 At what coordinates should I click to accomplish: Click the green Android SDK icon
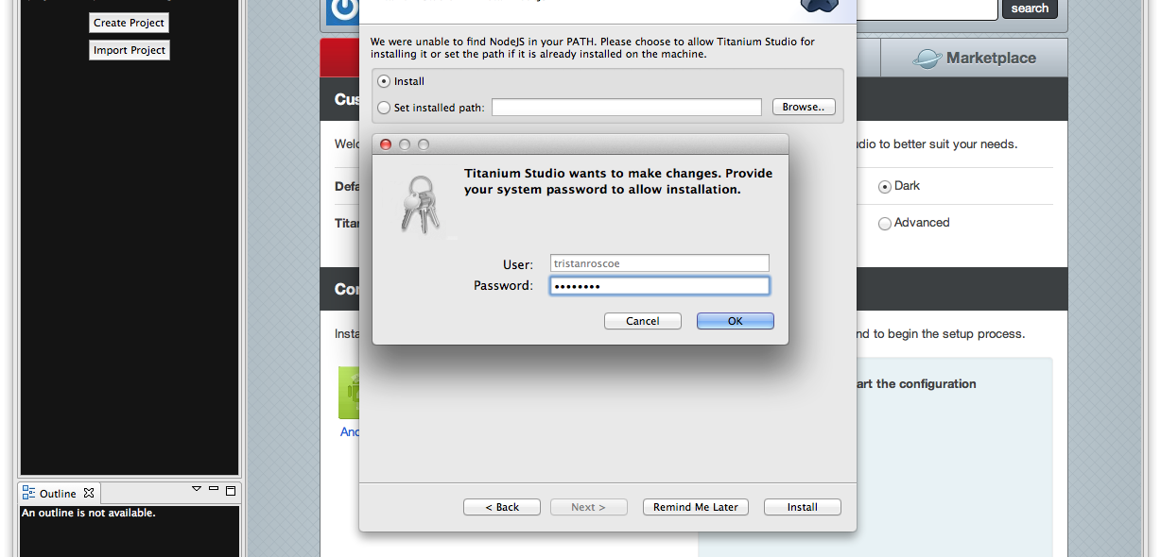pyautogui.click(x=349, y=392)
